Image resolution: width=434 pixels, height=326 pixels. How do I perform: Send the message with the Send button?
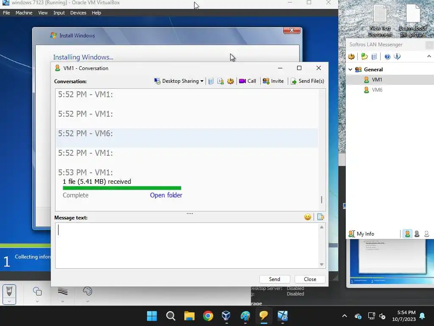275,279
